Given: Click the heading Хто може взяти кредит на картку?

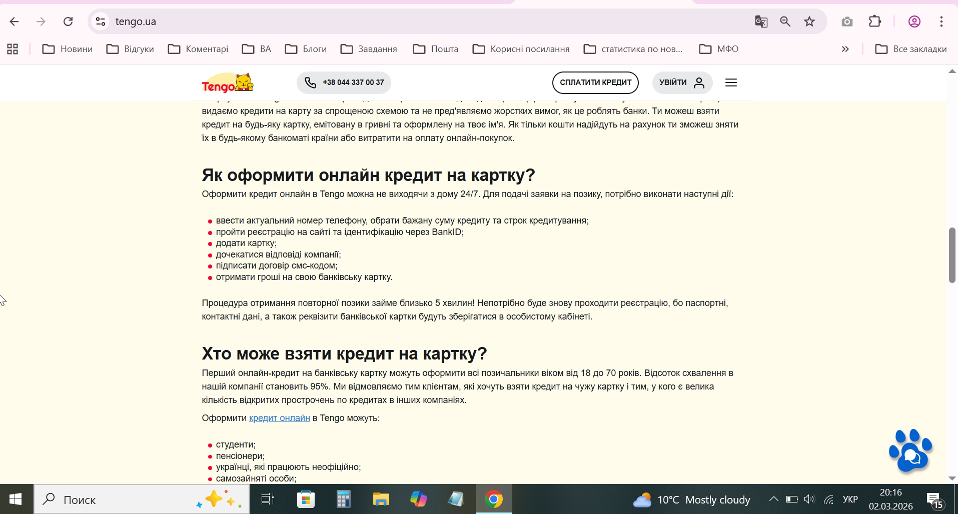Looking at the screenshot, I should (344, 353).
